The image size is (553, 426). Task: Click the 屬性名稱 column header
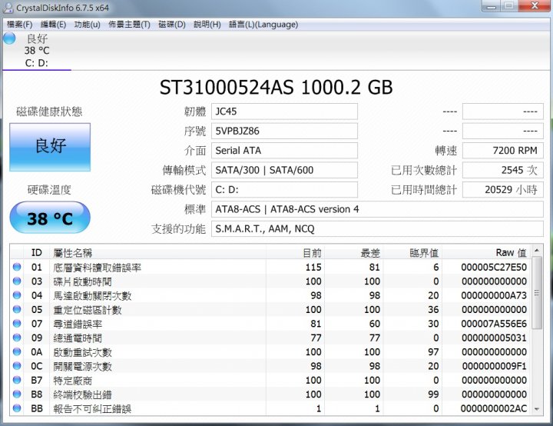tap(157, 252)
